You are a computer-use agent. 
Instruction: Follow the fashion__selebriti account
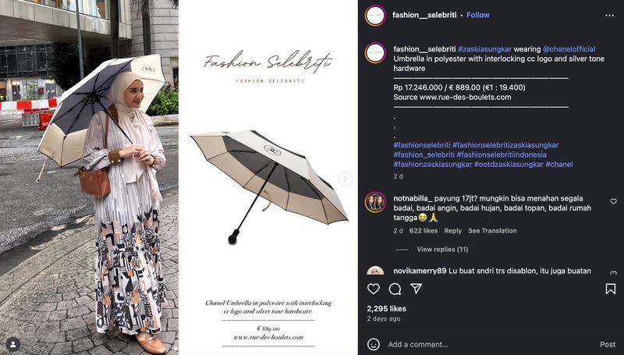[x=478, y=15]
